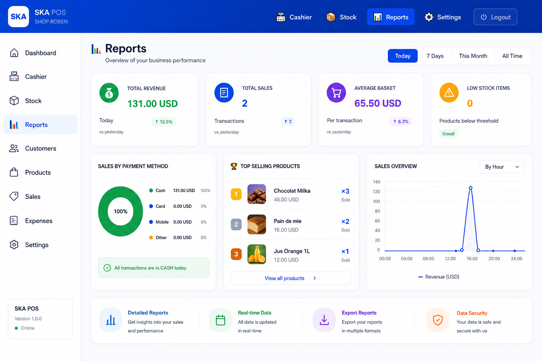
Task: Click the Expenses receipt icon in sidebar
Action: tap(14, 221)
